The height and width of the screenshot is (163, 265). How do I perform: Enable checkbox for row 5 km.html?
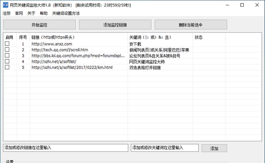(7, 67)
